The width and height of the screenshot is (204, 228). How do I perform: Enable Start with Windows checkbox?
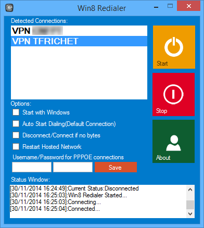click(16, 112)
